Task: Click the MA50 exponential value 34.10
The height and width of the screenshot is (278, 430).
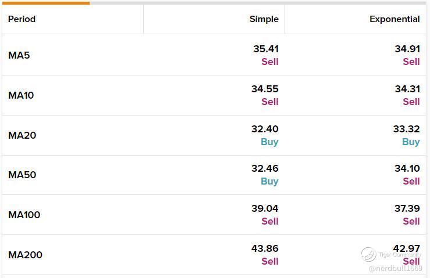Action: coord(407,168)
